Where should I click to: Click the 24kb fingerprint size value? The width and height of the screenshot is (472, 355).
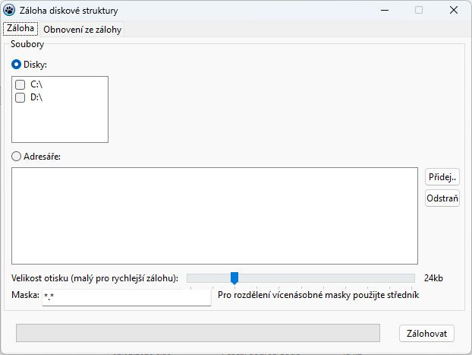point(433,278)
